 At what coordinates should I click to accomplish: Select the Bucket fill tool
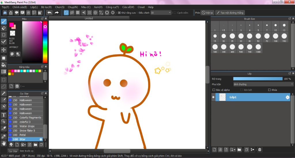coord(4,64)
